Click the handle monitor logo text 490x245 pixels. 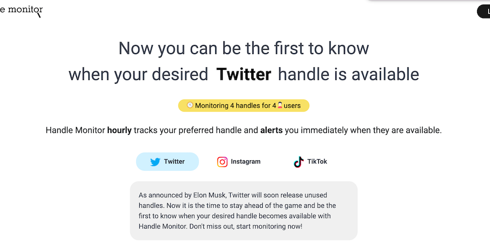(22, 9)
